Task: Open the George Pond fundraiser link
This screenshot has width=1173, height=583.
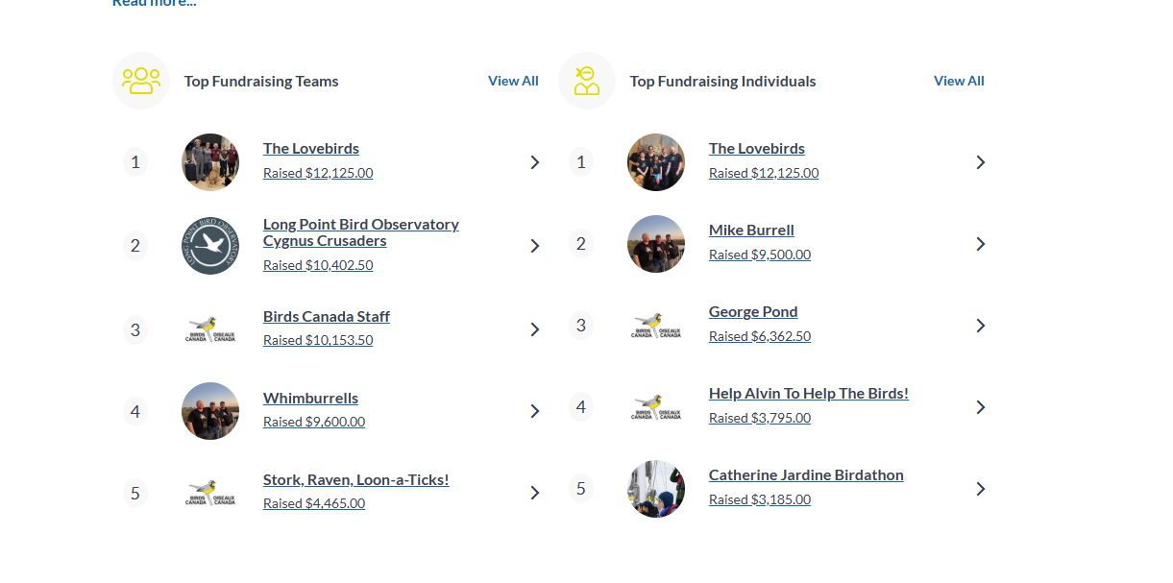Action: point(753,312)
